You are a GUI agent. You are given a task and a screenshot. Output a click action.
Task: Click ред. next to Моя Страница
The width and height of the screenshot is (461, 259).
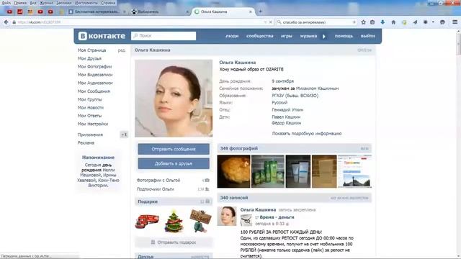pyautogui.click(x=122, y=50)
